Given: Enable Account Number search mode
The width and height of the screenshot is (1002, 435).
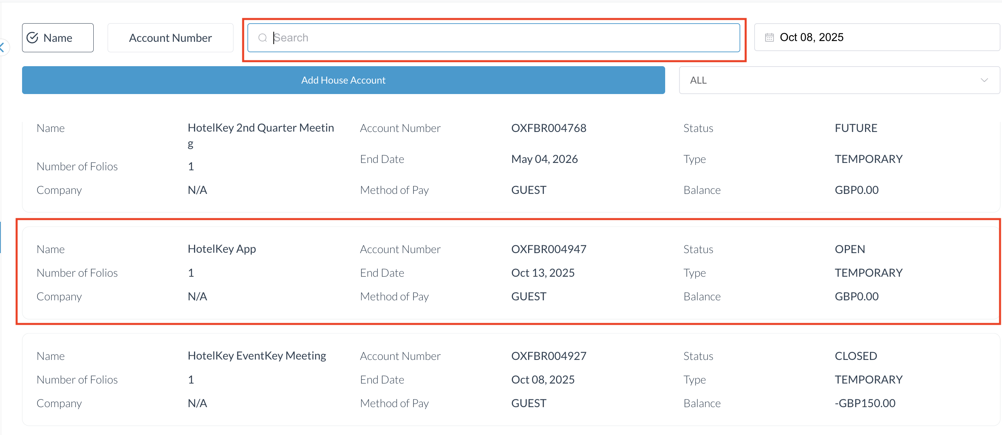Looking at the screenshot, I should click(x=170, y=37).
